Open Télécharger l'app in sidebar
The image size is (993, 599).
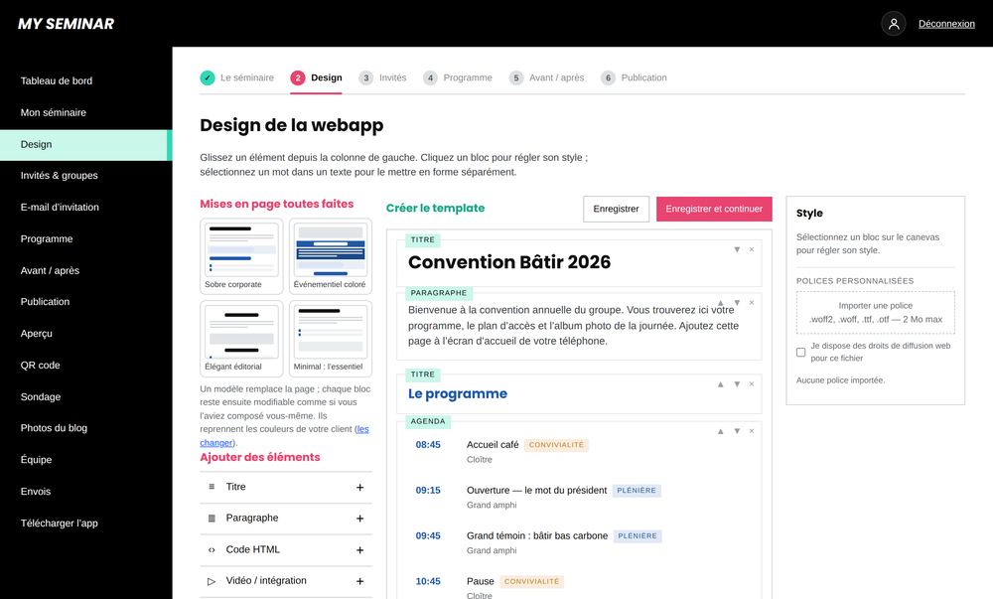(86, 524)
